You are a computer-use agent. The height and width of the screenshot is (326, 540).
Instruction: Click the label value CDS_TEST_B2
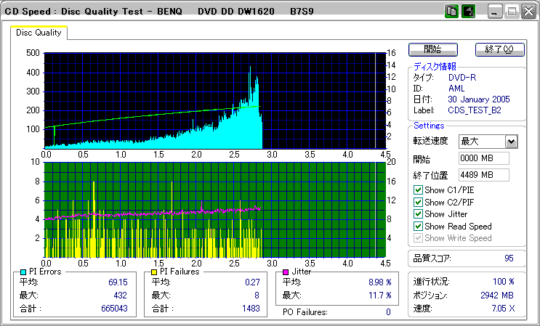475,111
